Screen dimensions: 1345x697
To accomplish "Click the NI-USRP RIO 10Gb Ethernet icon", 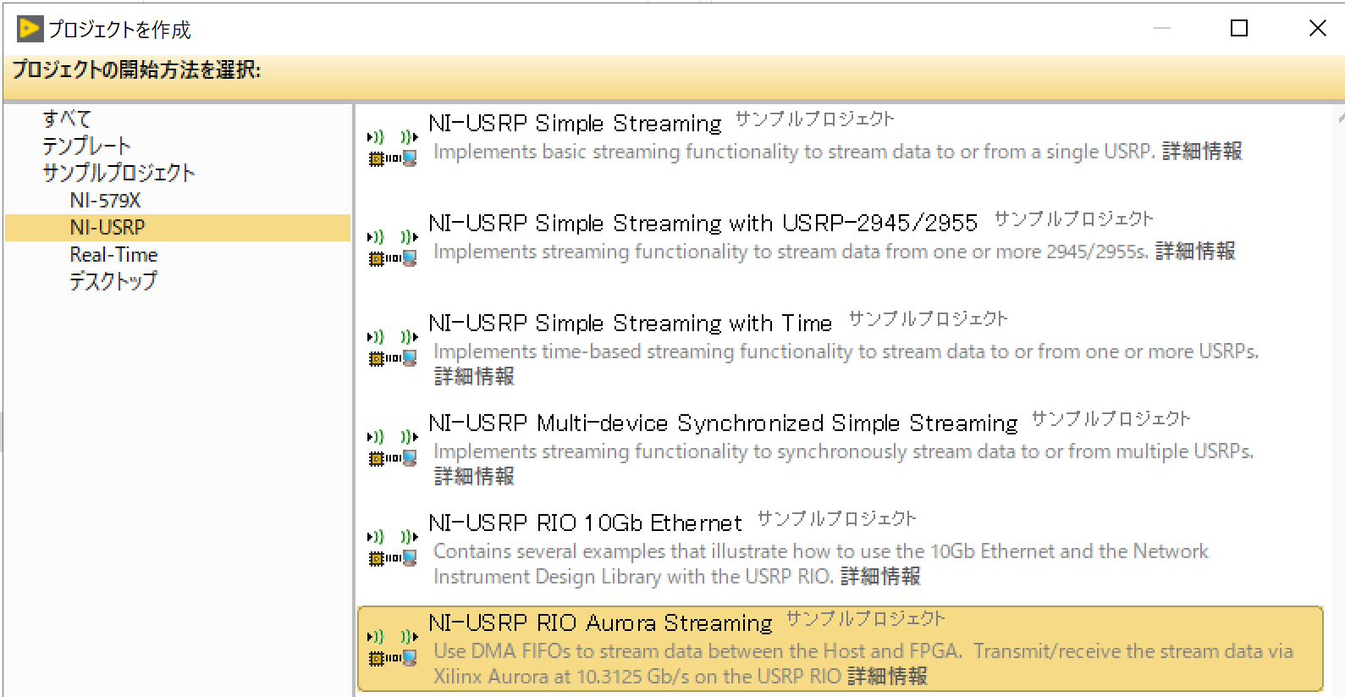I will (x=393, y=547).
